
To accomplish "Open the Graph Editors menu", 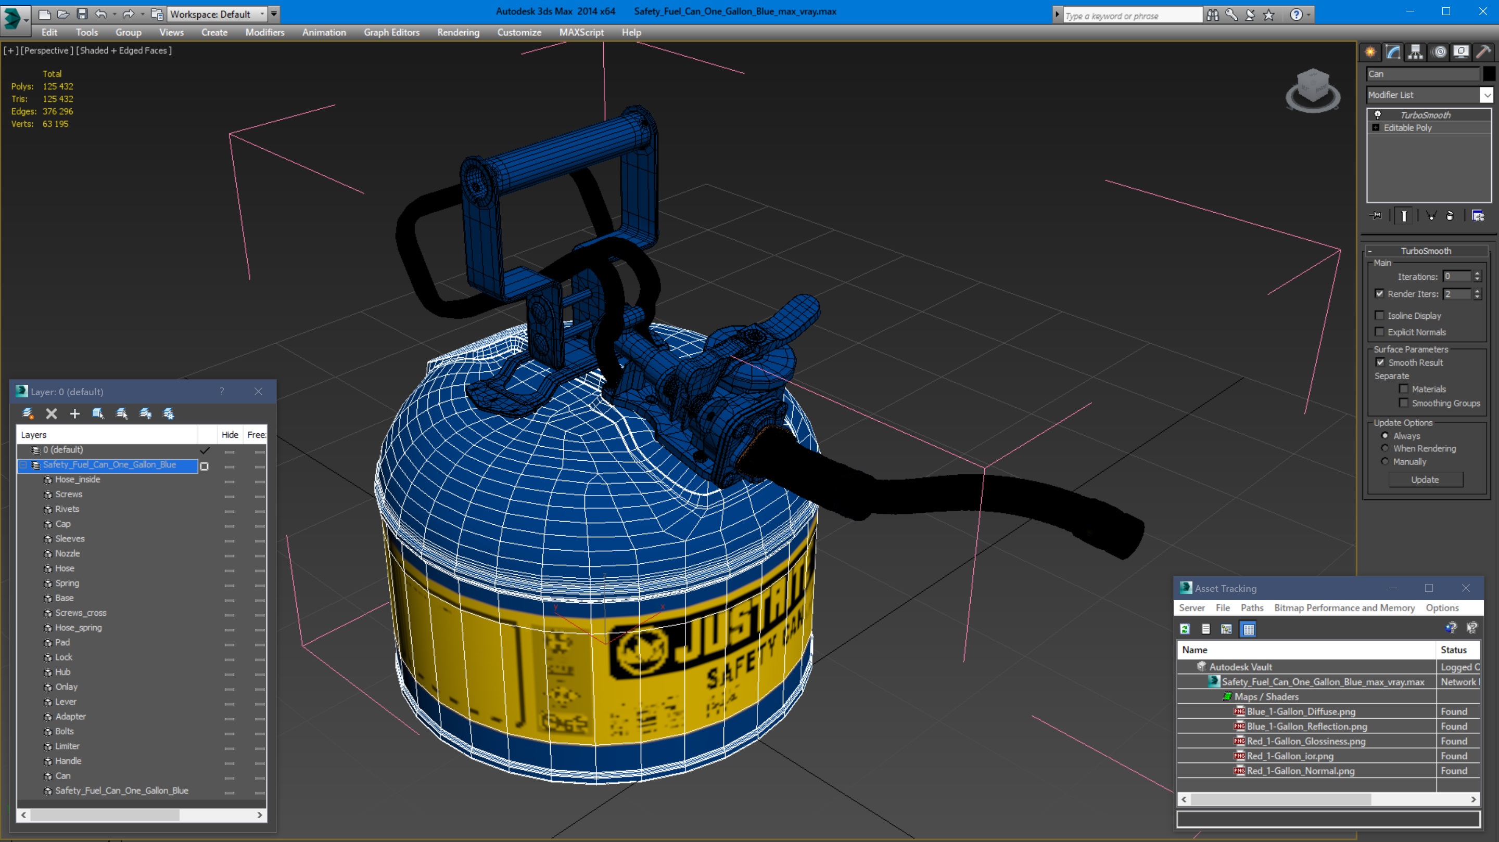I will click(x=391, y=33).
